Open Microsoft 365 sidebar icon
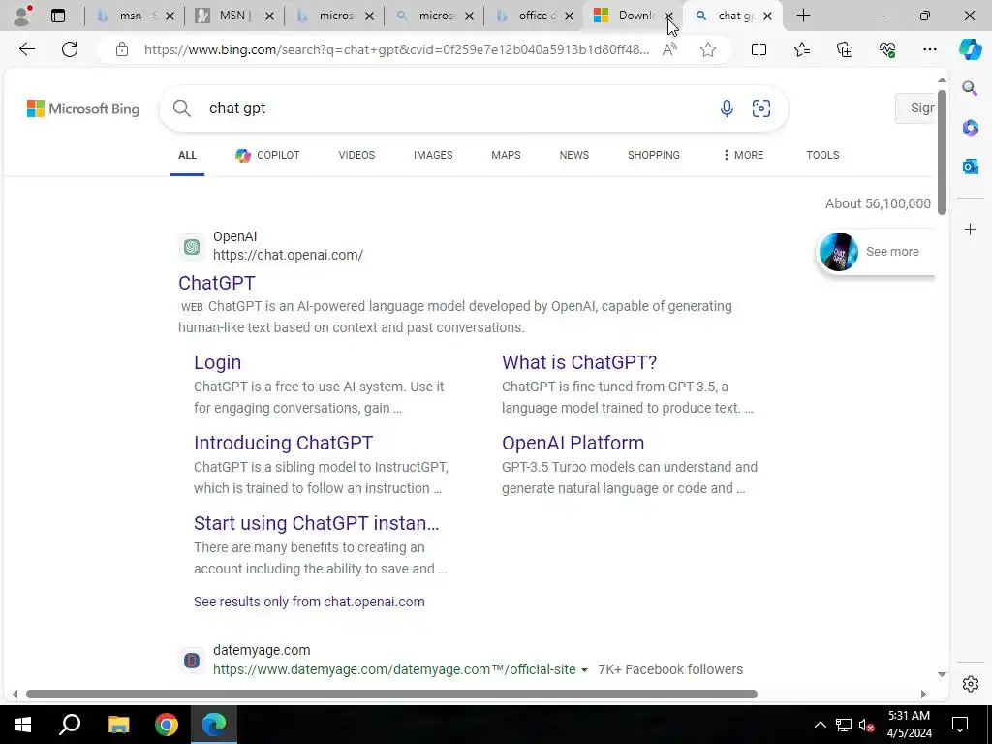The image size is (992, 744). [x=970, y=127]
